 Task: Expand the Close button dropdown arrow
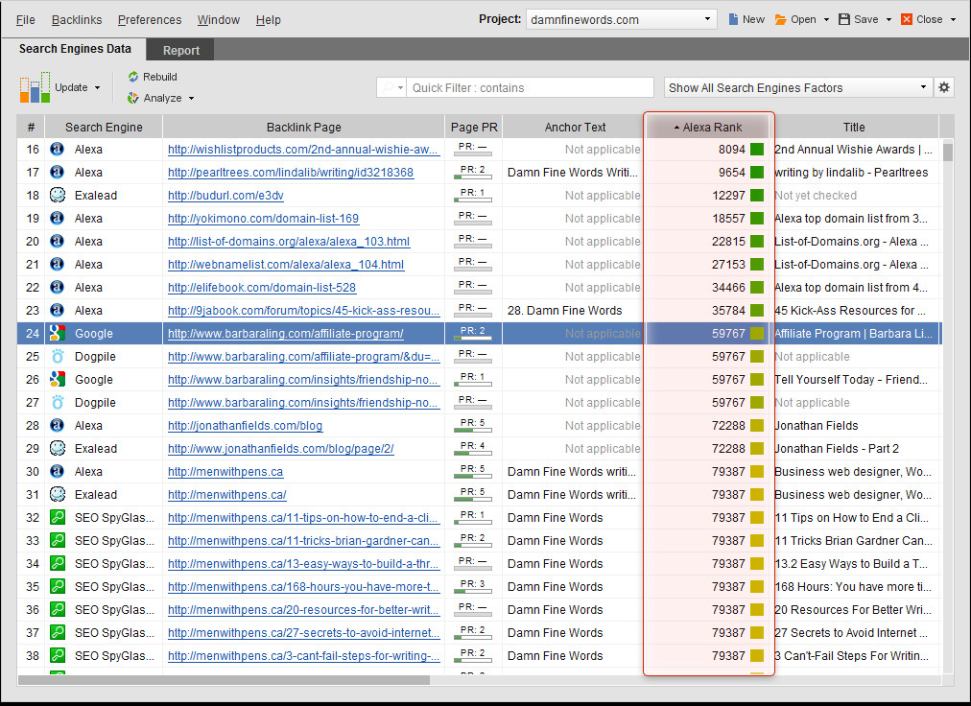(x=953, y=20)
